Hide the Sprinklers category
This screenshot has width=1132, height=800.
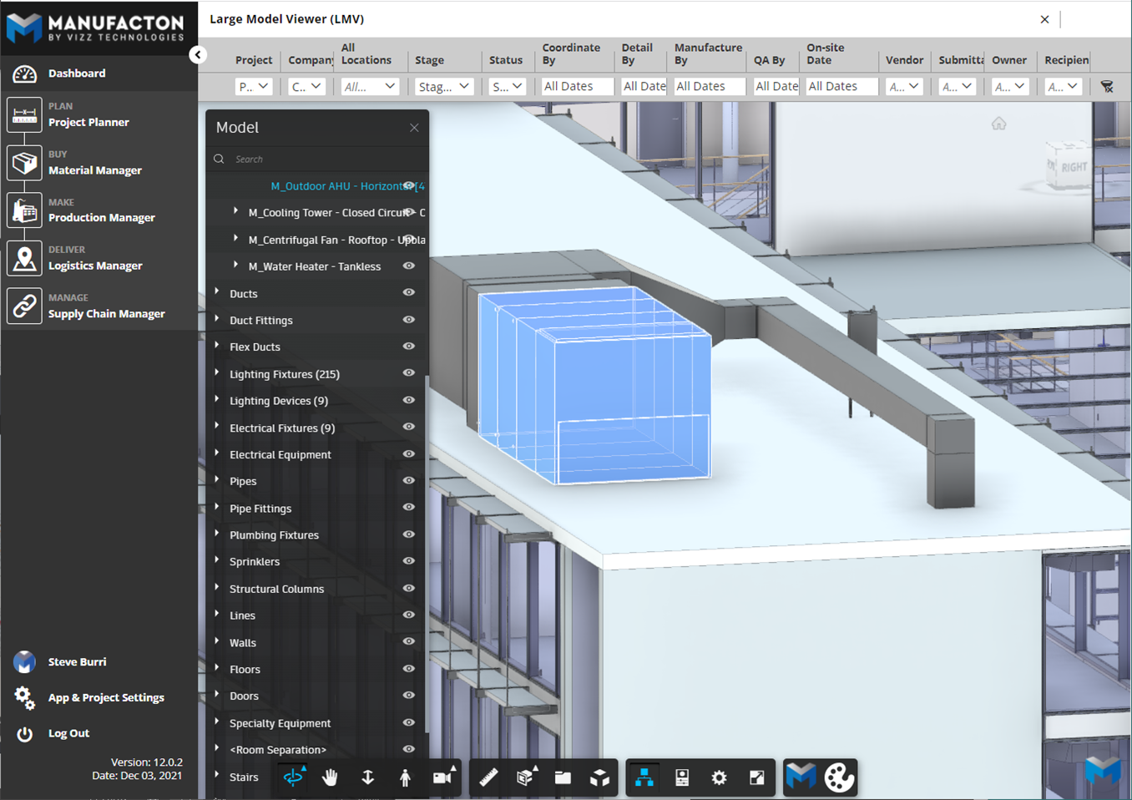[408, 560]
